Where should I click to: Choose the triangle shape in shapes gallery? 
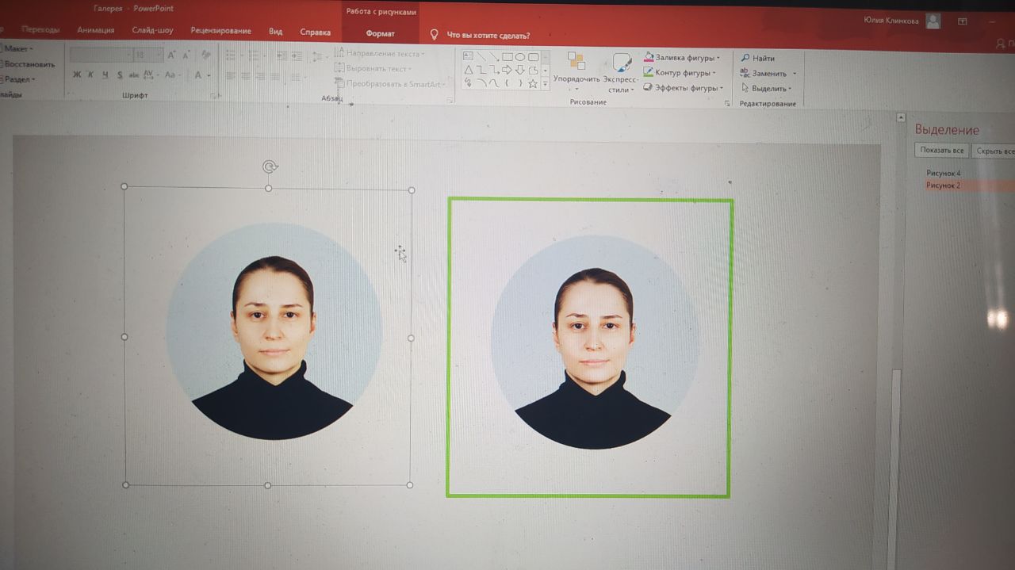coord(469,70)
